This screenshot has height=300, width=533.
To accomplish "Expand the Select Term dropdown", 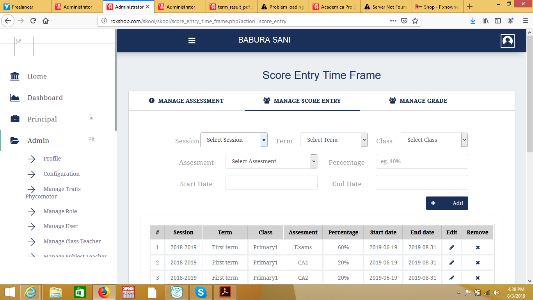I will [x=334, y=140].
